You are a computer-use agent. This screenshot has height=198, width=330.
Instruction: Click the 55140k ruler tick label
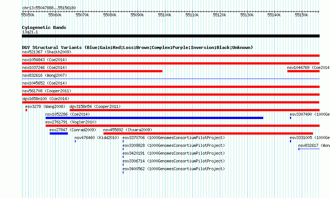(274, 15)
